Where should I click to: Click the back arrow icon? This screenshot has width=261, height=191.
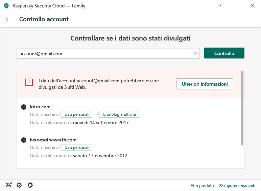click(x=8, y=19)
